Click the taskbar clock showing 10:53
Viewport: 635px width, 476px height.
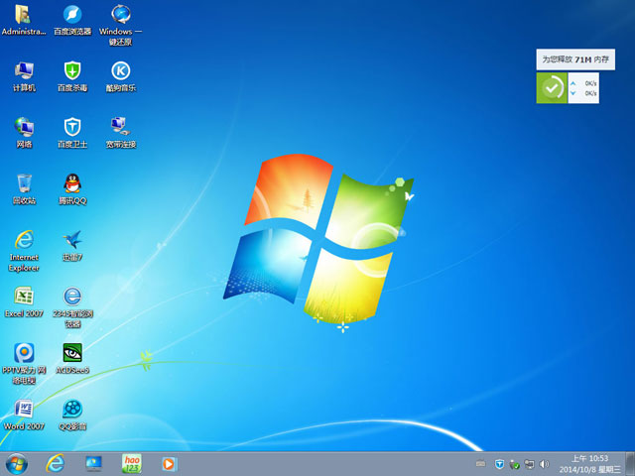tap(589, 464)
